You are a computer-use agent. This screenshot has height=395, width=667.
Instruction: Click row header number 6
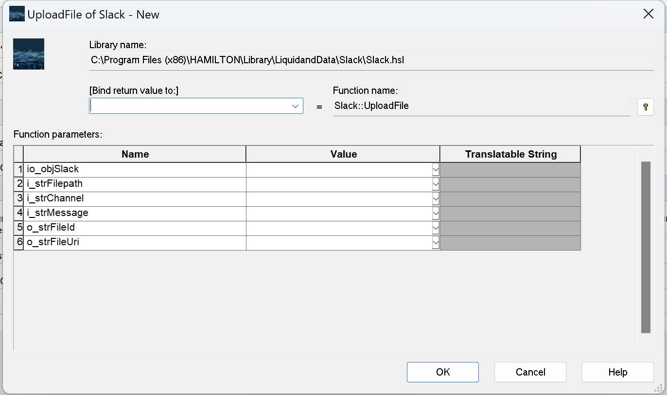(x=19, y=243)
